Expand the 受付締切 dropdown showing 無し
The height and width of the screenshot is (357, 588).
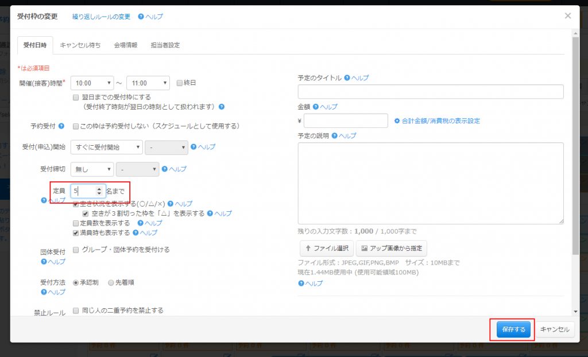pos(92,169)
